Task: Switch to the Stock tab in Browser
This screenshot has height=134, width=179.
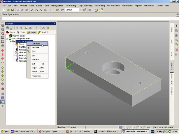Action: (42, 32)
